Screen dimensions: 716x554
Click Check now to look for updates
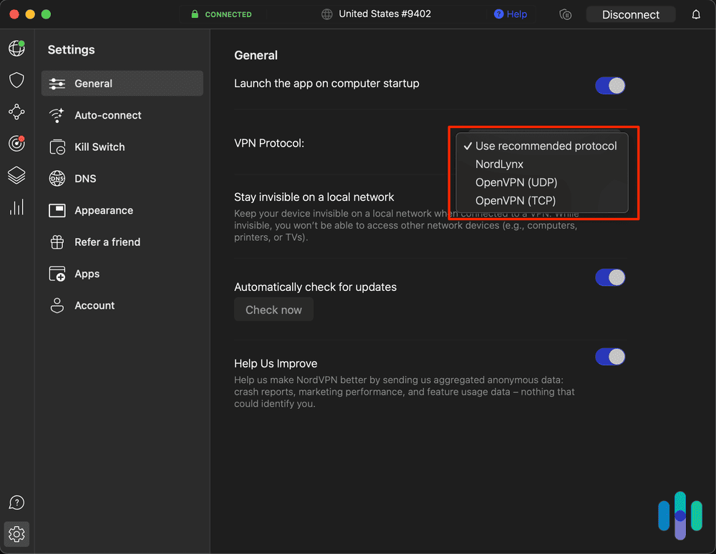[x=274, y=310]
